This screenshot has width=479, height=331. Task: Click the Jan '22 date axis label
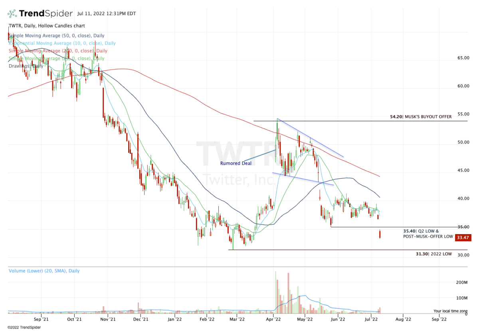176,319
